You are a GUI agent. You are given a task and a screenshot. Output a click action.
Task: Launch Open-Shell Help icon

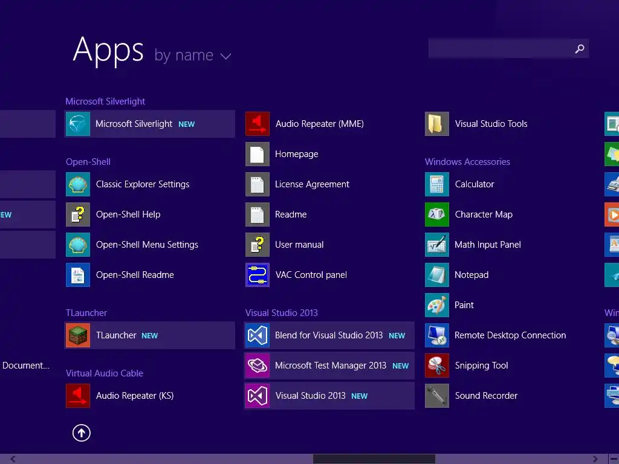pyautogui.click(x=78, y=214)
